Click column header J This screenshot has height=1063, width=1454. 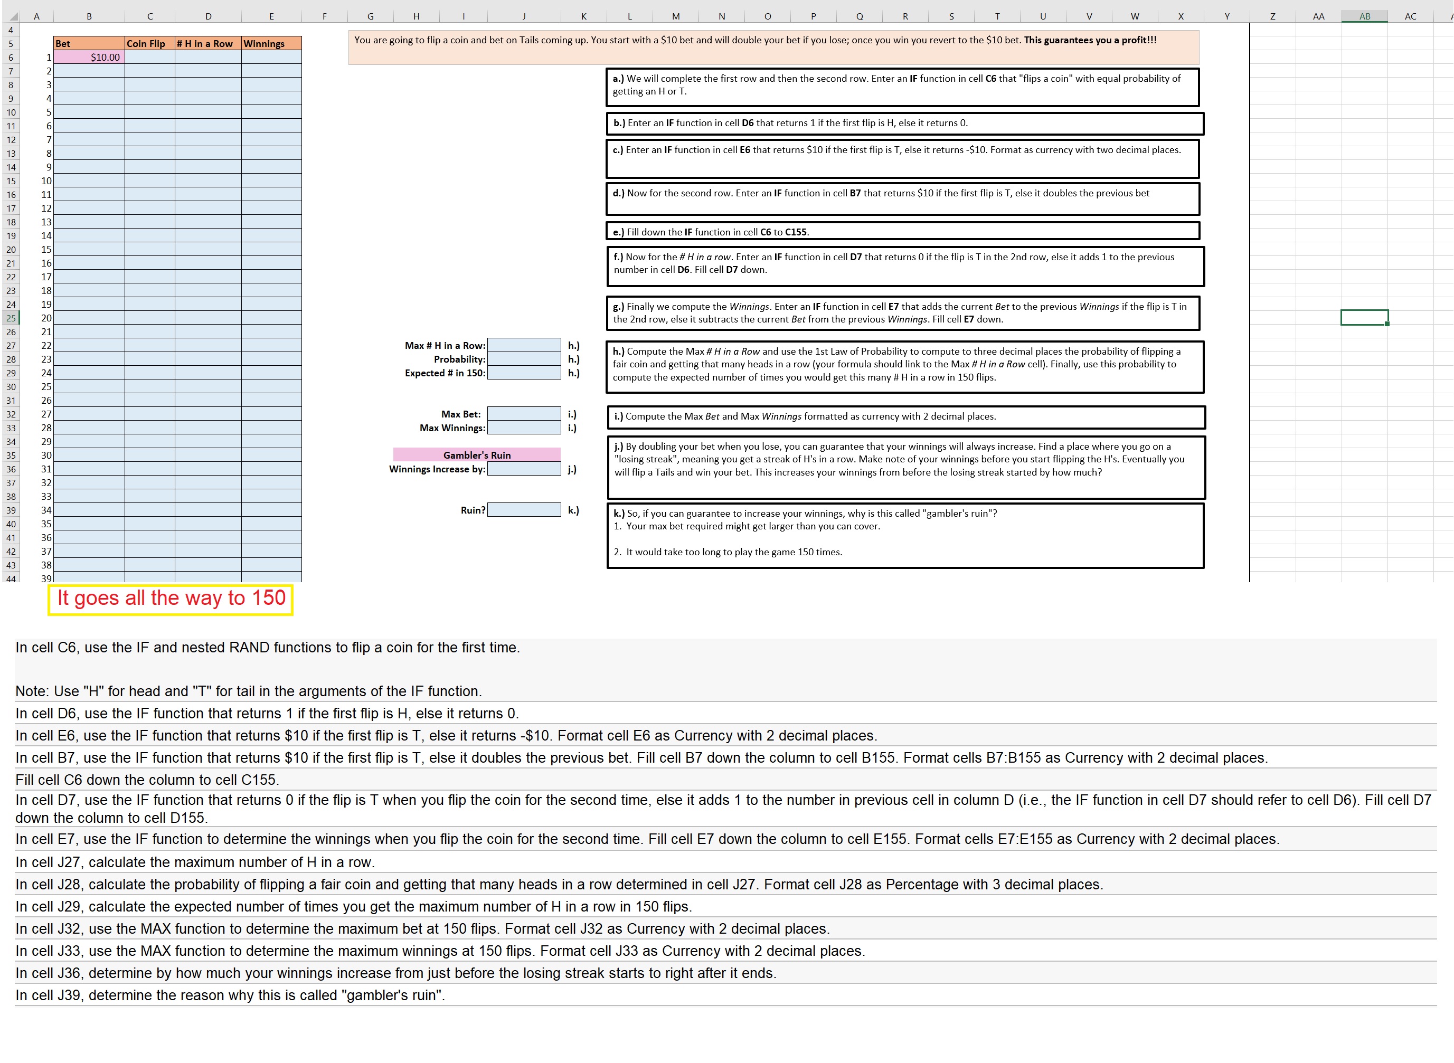click(523, 16)
